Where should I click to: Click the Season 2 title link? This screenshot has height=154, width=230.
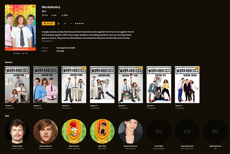(37, 106)
